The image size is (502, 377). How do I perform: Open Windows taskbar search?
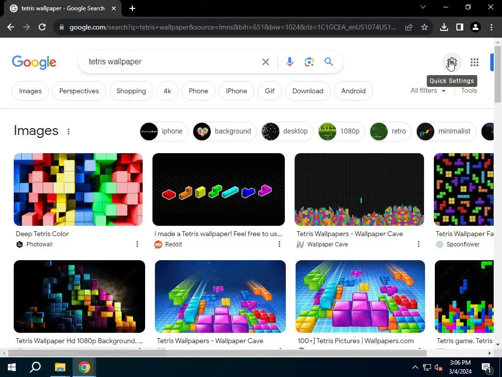click(35, 367)
